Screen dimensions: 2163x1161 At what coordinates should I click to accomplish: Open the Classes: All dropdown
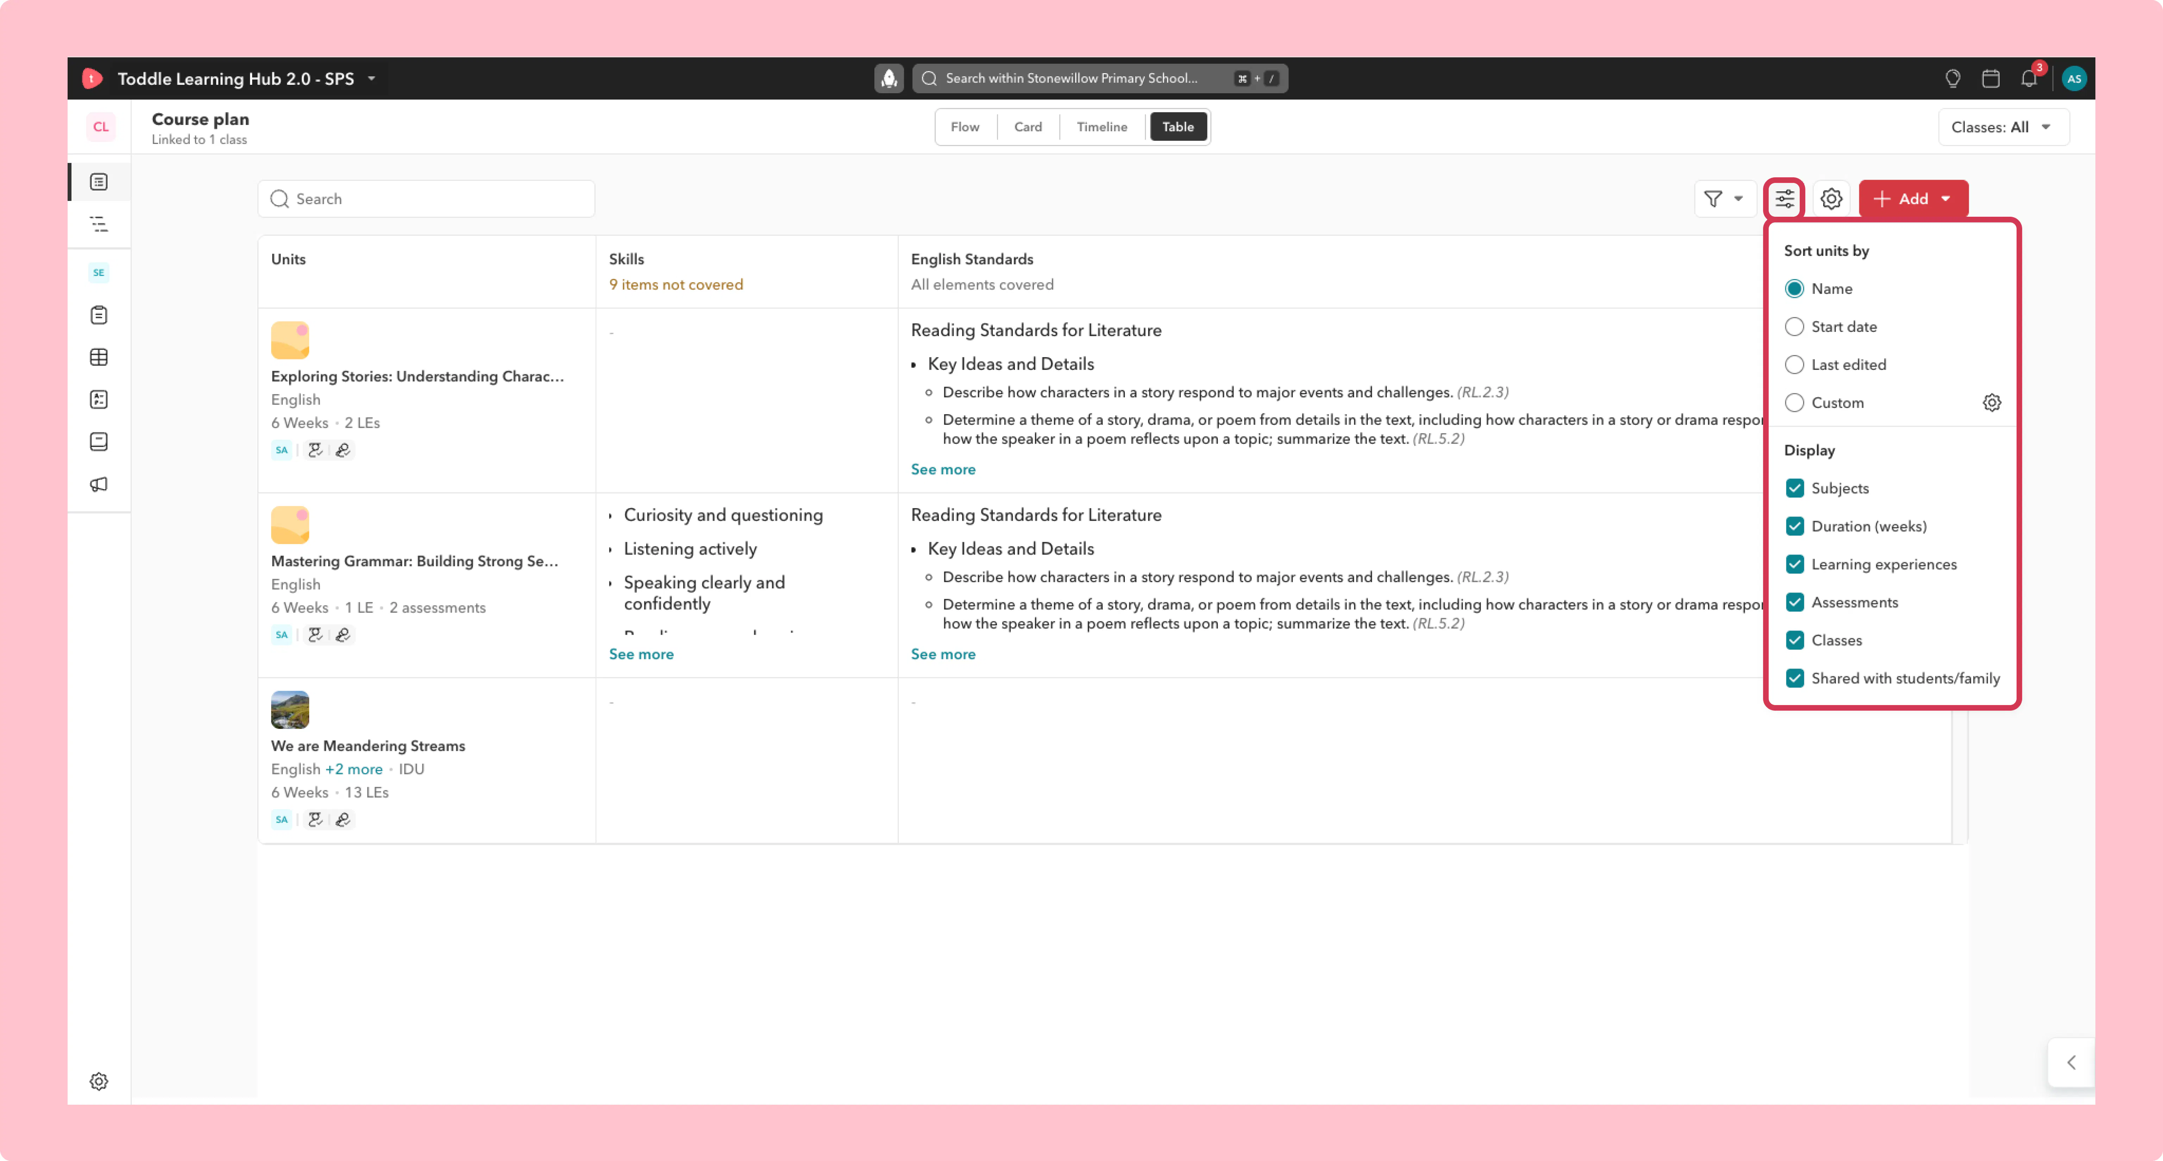point(2004,127)
